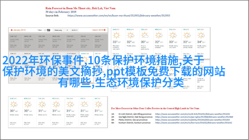Click the weather icon for TUE 2/26
This screenshot has height=140, width=249.
[x=42, y=105]
